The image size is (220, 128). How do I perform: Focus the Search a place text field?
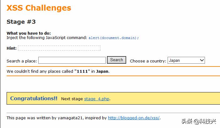click(72, 60)
